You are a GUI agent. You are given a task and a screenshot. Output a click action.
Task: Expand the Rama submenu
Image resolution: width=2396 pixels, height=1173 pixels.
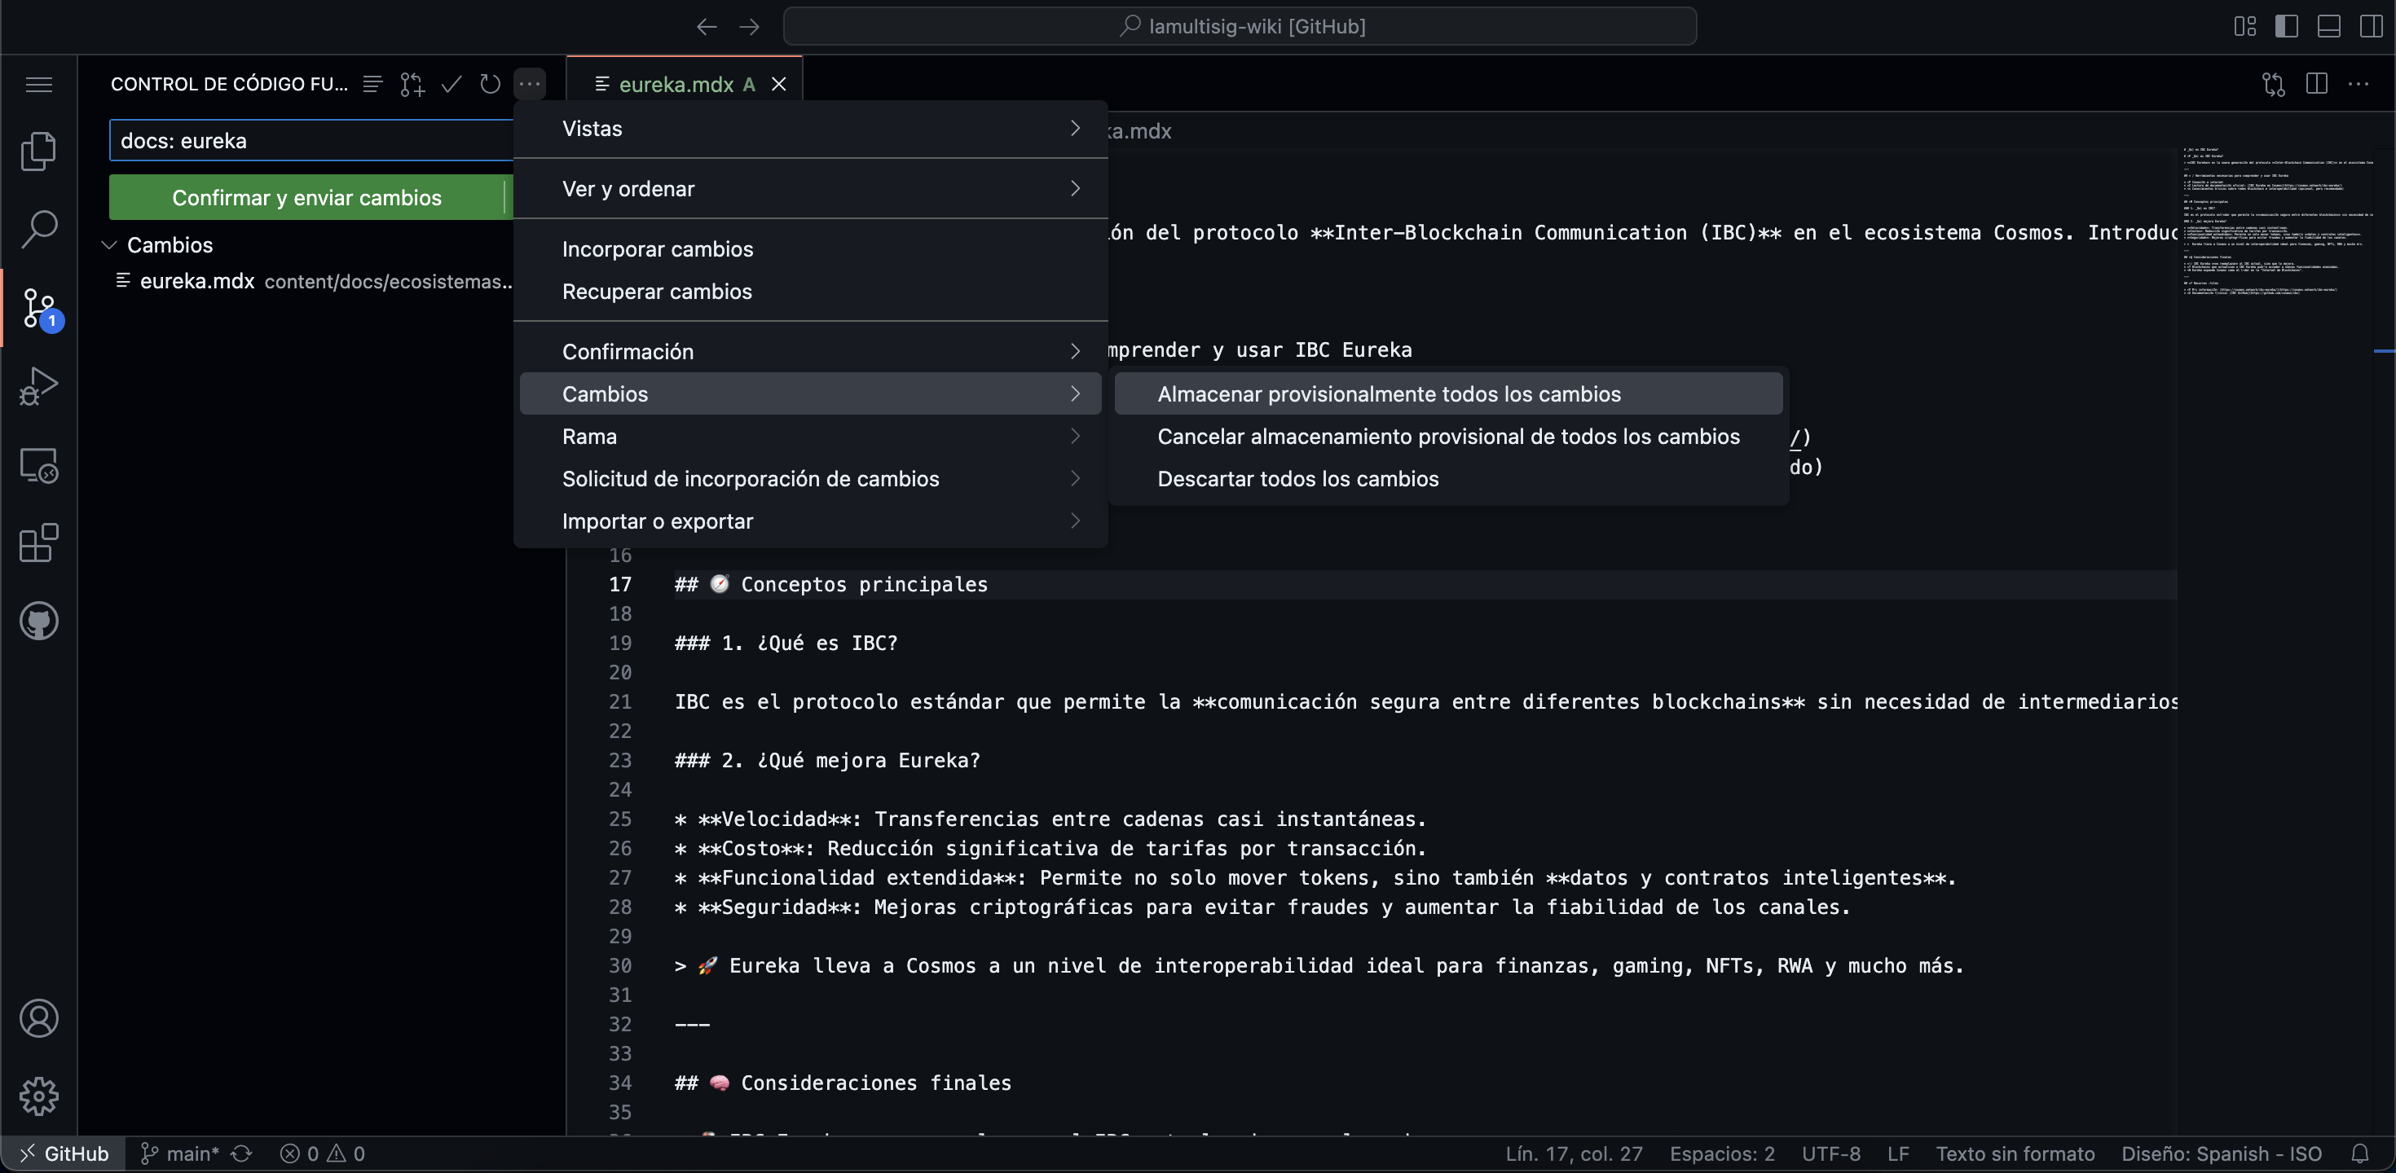pos(810,436)
